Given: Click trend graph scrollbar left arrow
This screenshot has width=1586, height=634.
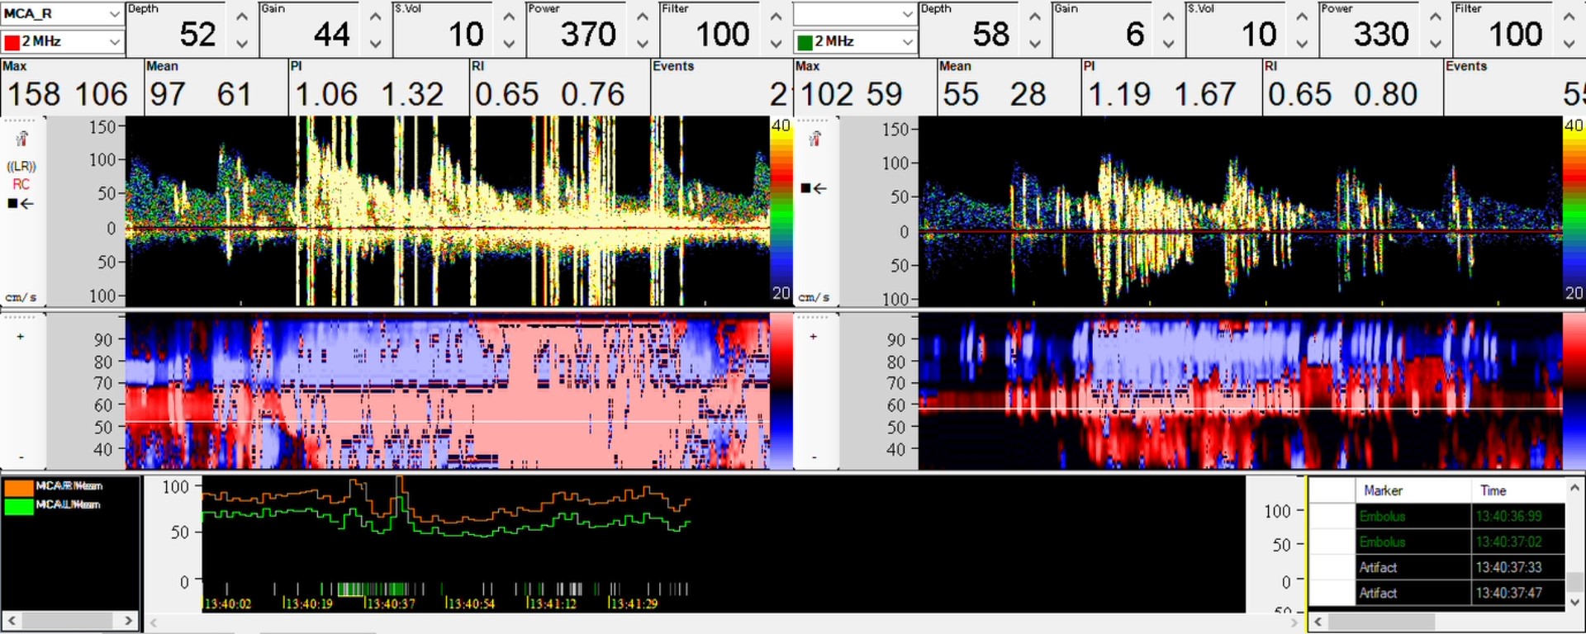Looking at the screenshot, I should point(153,622).
